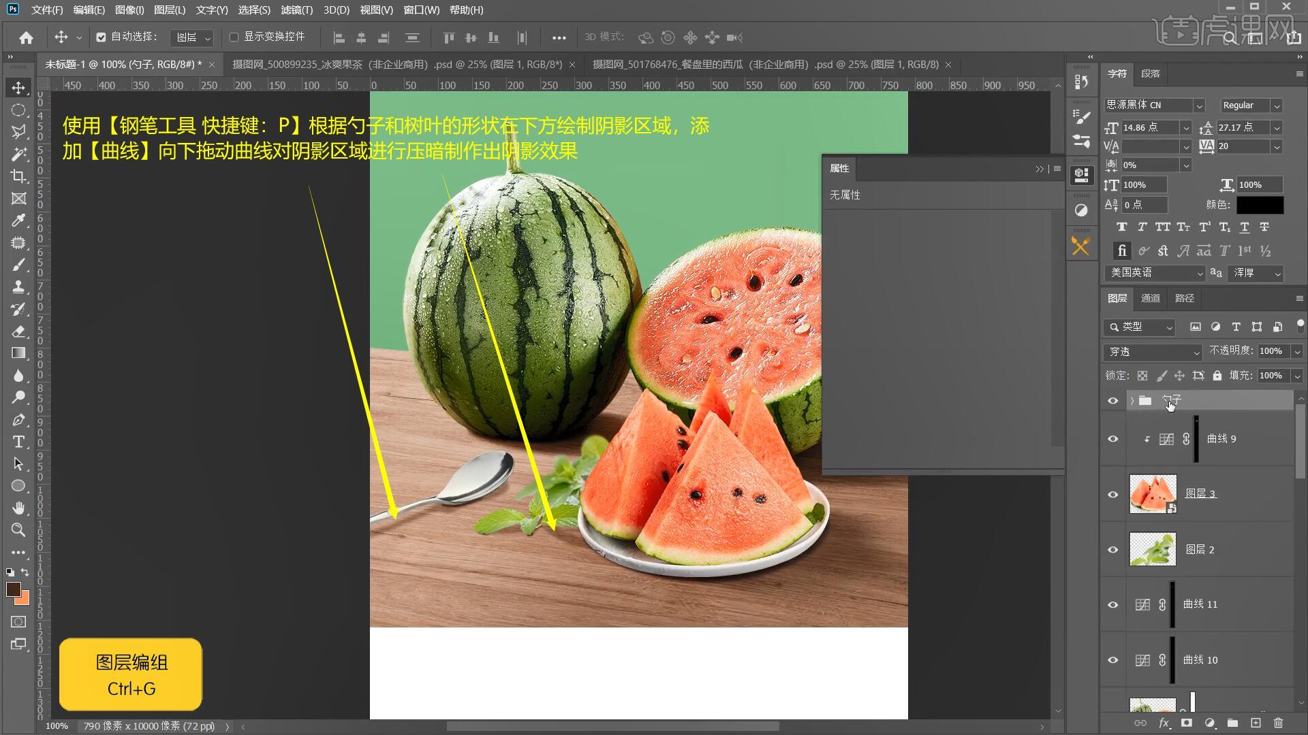Disable the 自动选择 checkbox
The image size is (1308, 735).
pyautogui.click(x=101, y=37)
